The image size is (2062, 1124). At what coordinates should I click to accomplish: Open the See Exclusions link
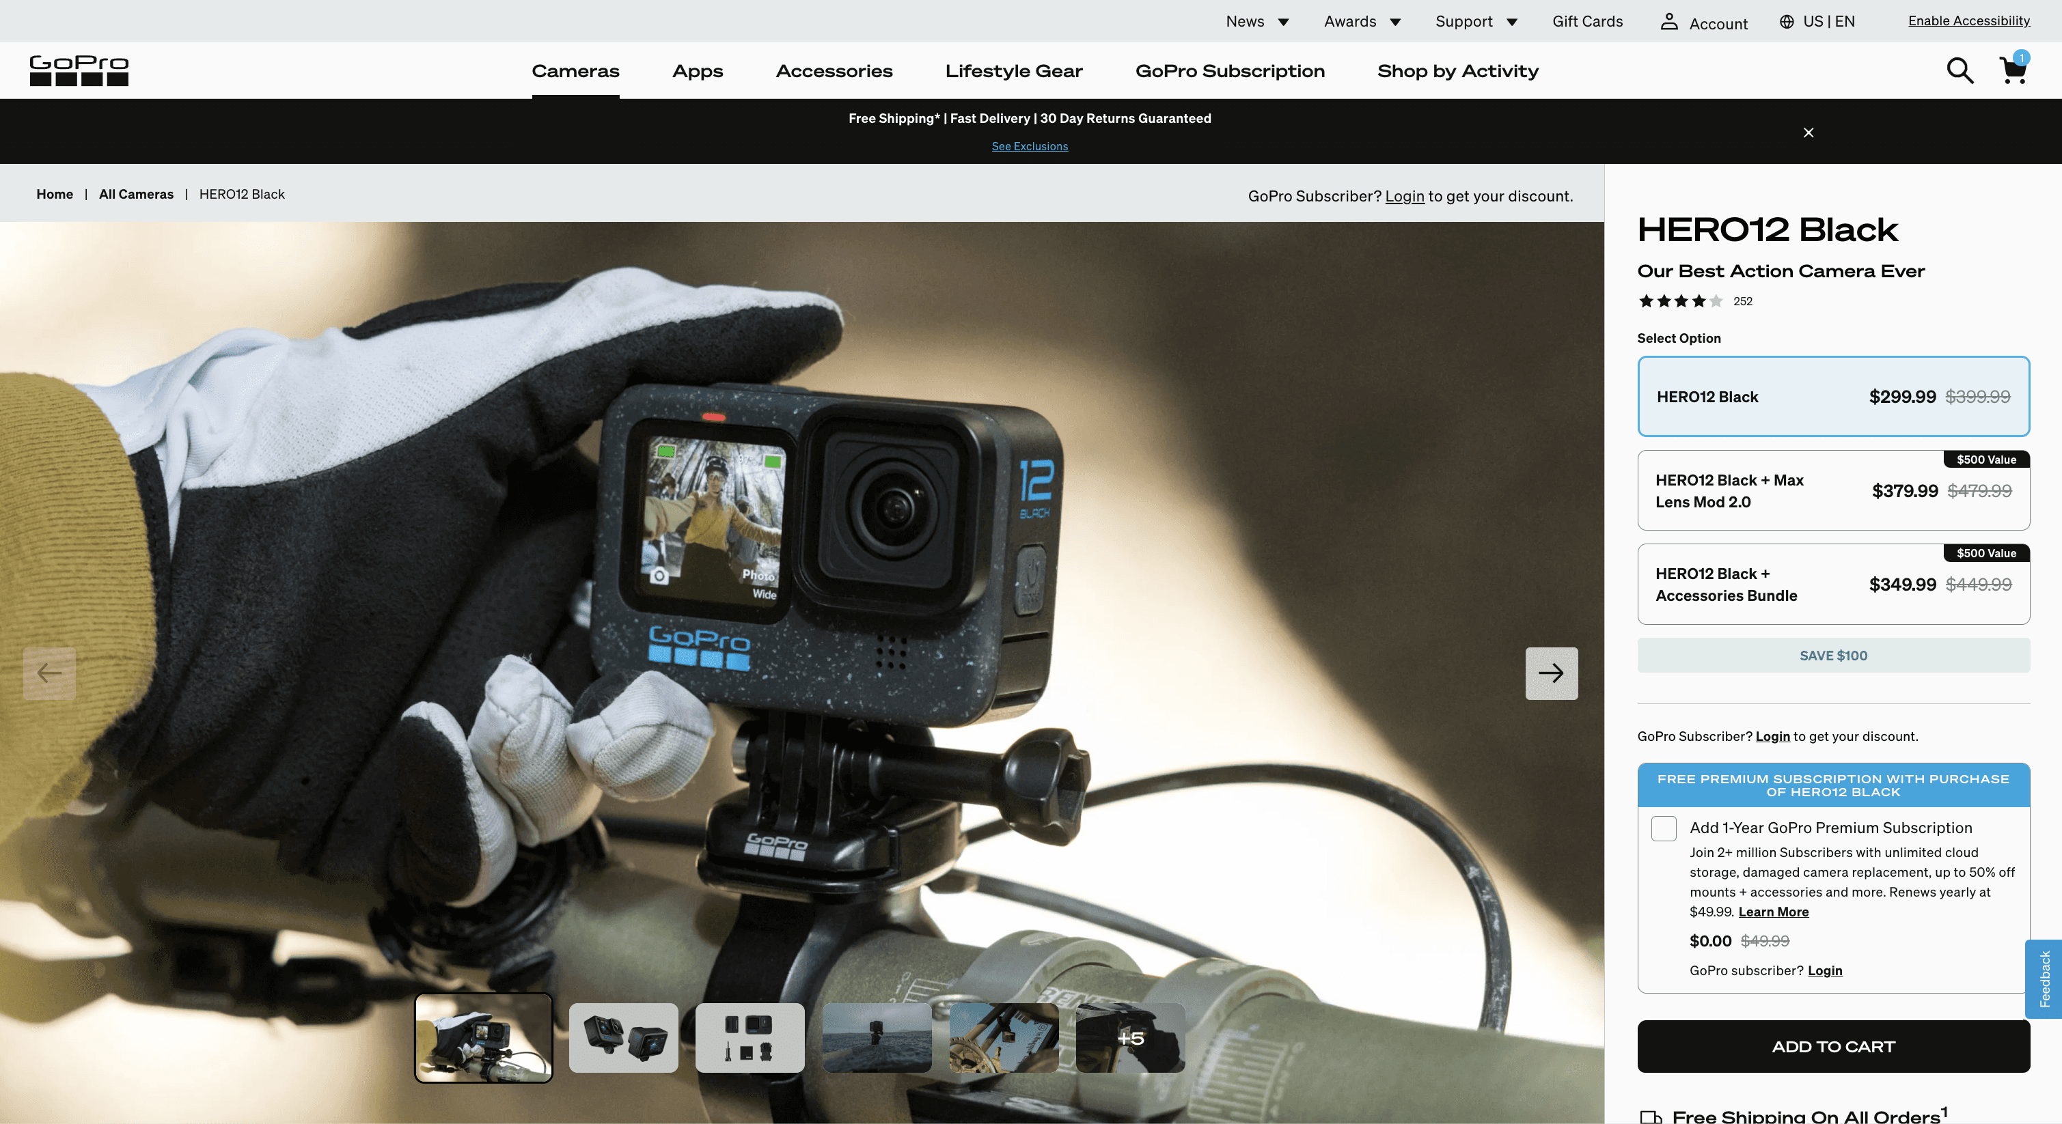[x=1030, y=146]
